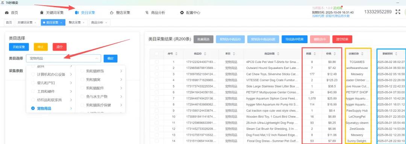Image resolution: width=406 pixels, height=144 pixels.
Task: Click the gear icon beside 配置中心
Action: tap(182, 13)
